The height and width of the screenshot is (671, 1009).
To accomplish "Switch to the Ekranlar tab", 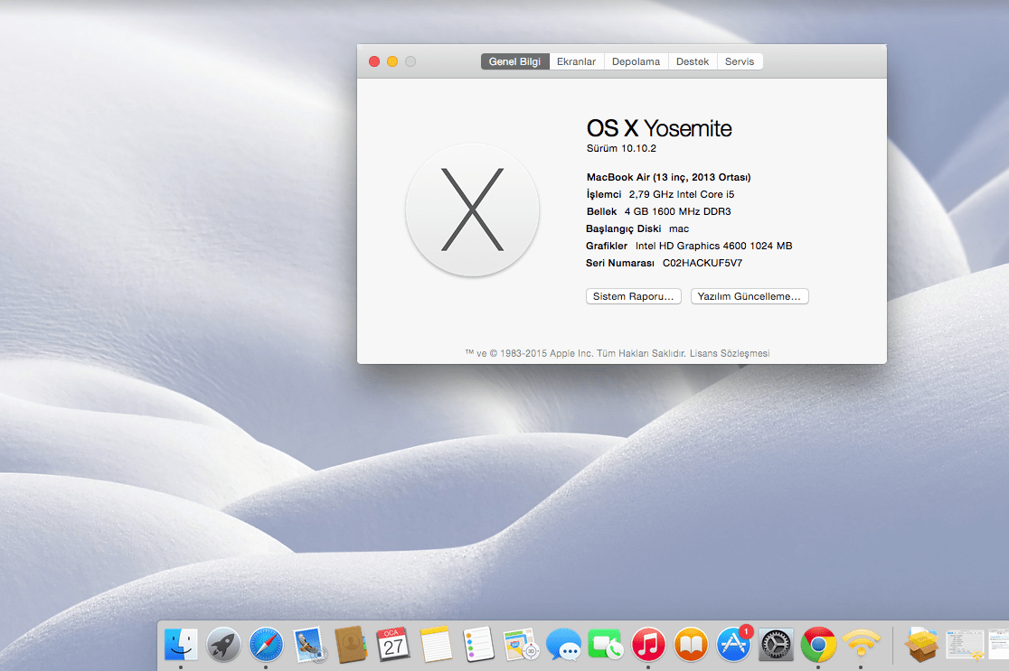I will [577, 61].
